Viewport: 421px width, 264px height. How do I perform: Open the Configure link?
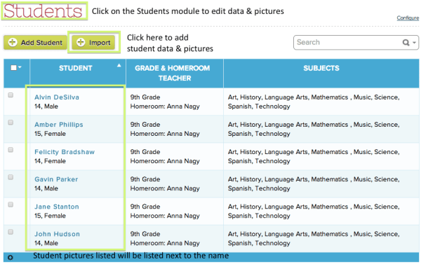click(x=408, y=18)
